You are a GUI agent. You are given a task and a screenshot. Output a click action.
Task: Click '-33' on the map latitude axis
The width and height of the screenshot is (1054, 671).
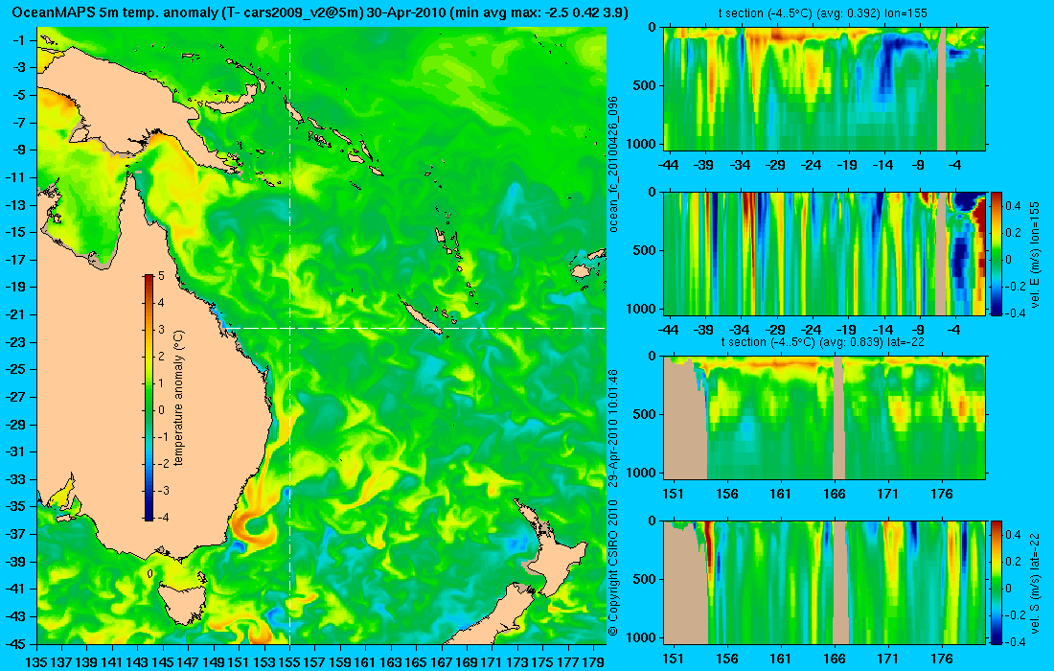(x=15, y=478)
